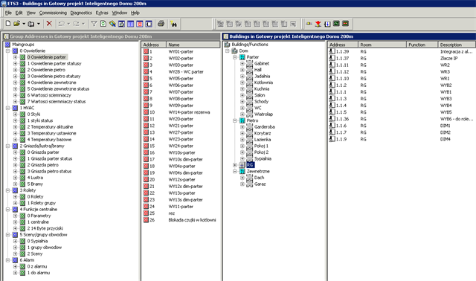Click the red-centered window view icon
The image size is (476, 281).
[x=140, y=24]
